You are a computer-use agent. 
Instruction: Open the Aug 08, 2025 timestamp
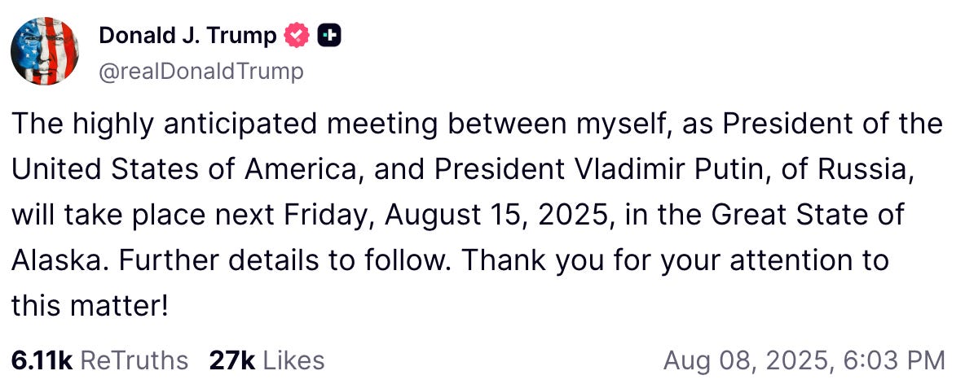click(x=757, y=360)
